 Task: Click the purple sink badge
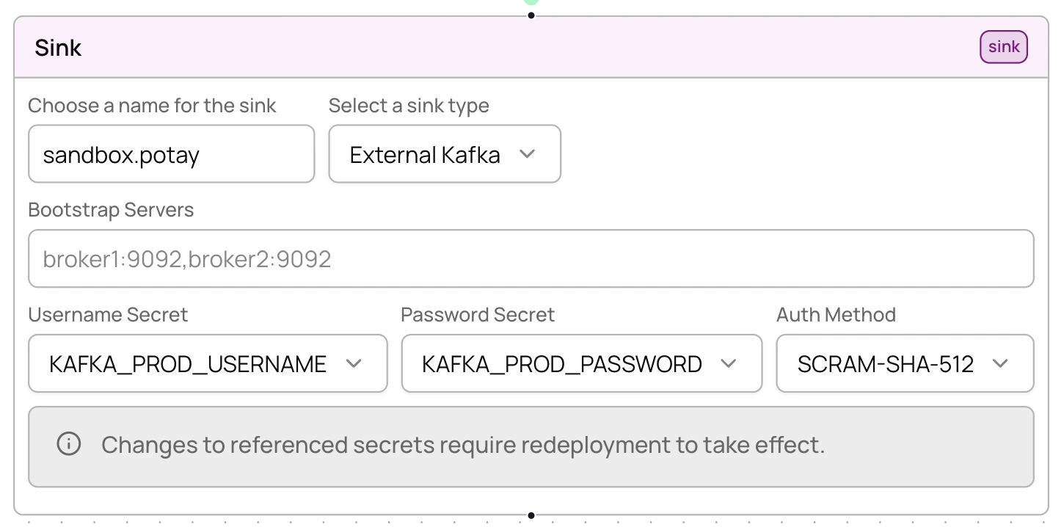1003,46
